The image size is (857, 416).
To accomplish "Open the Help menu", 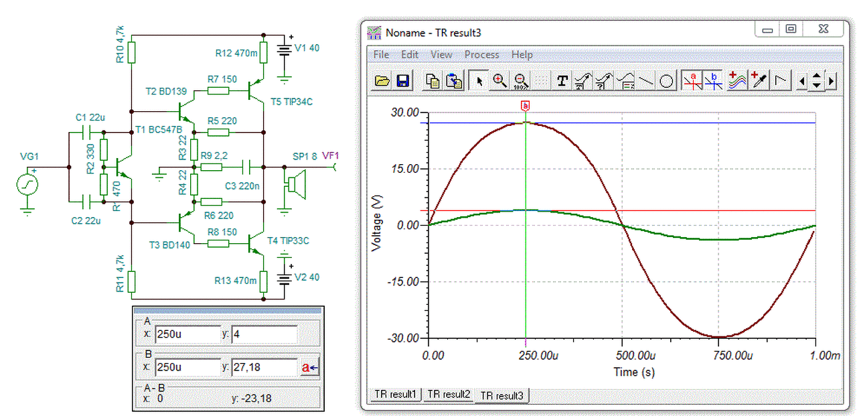I will (522, 54).
